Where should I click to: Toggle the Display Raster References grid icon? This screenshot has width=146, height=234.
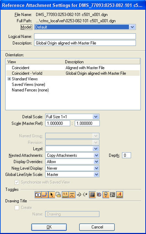[x=92, y=195]
